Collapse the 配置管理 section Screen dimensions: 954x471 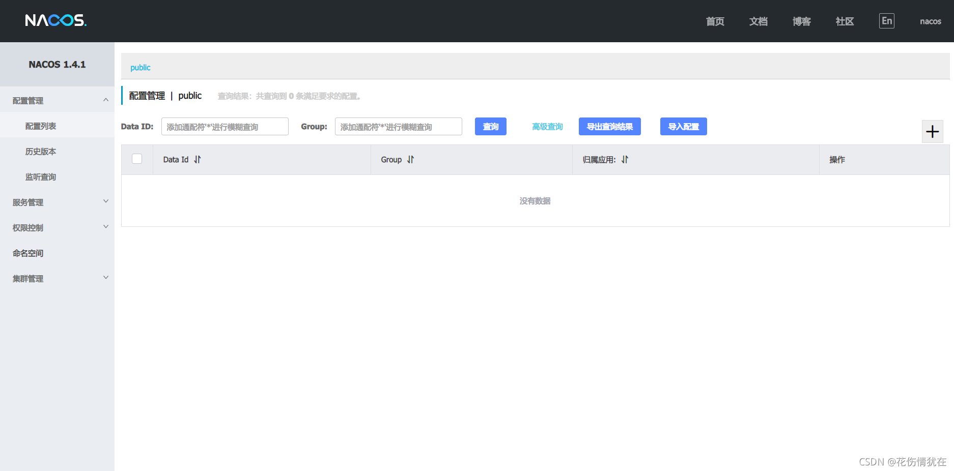coord(57,100)
